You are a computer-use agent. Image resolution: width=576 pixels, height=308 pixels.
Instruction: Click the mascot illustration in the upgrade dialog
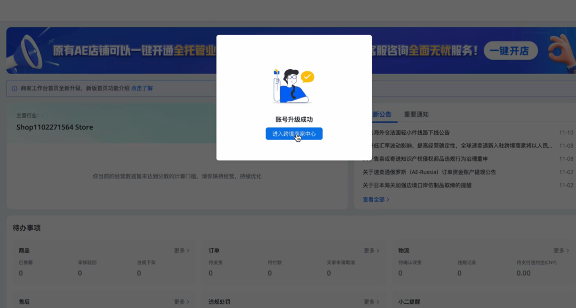point(292,85)
